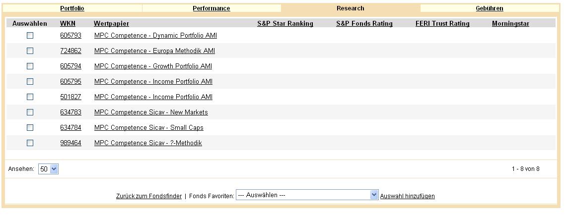This screenshot has width=565, height=216.
Task: Tick the checkbox for Sicav - New Markets
Action: click(30, 112)
